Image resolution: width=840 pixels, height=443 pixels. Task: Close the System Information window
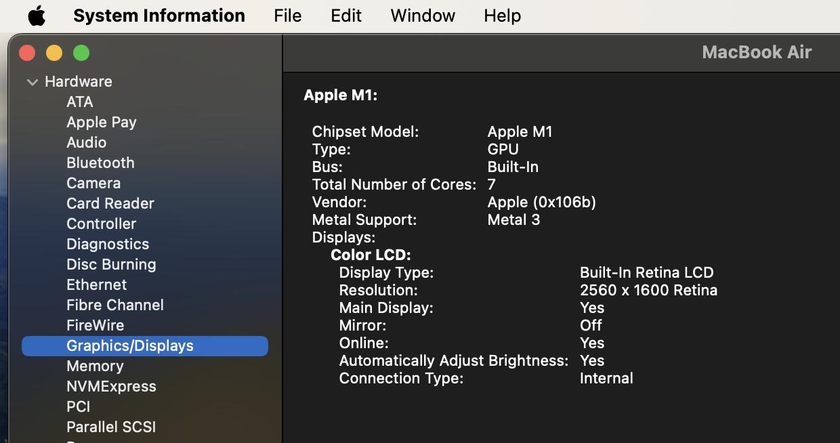point(27,53)
